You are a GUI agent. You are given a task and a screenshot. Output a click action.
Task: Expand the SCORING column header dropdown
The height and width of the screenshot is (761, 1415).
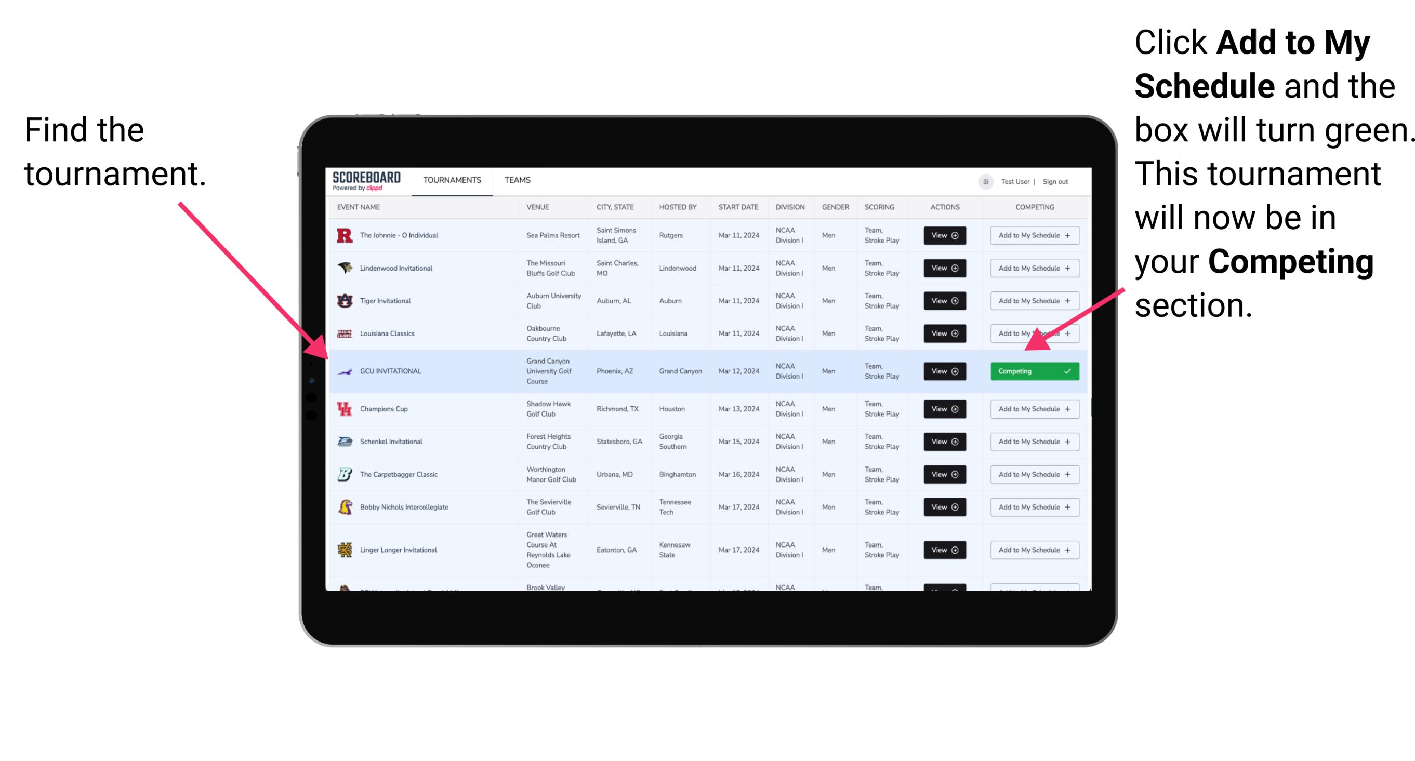[x=880, y=208]
